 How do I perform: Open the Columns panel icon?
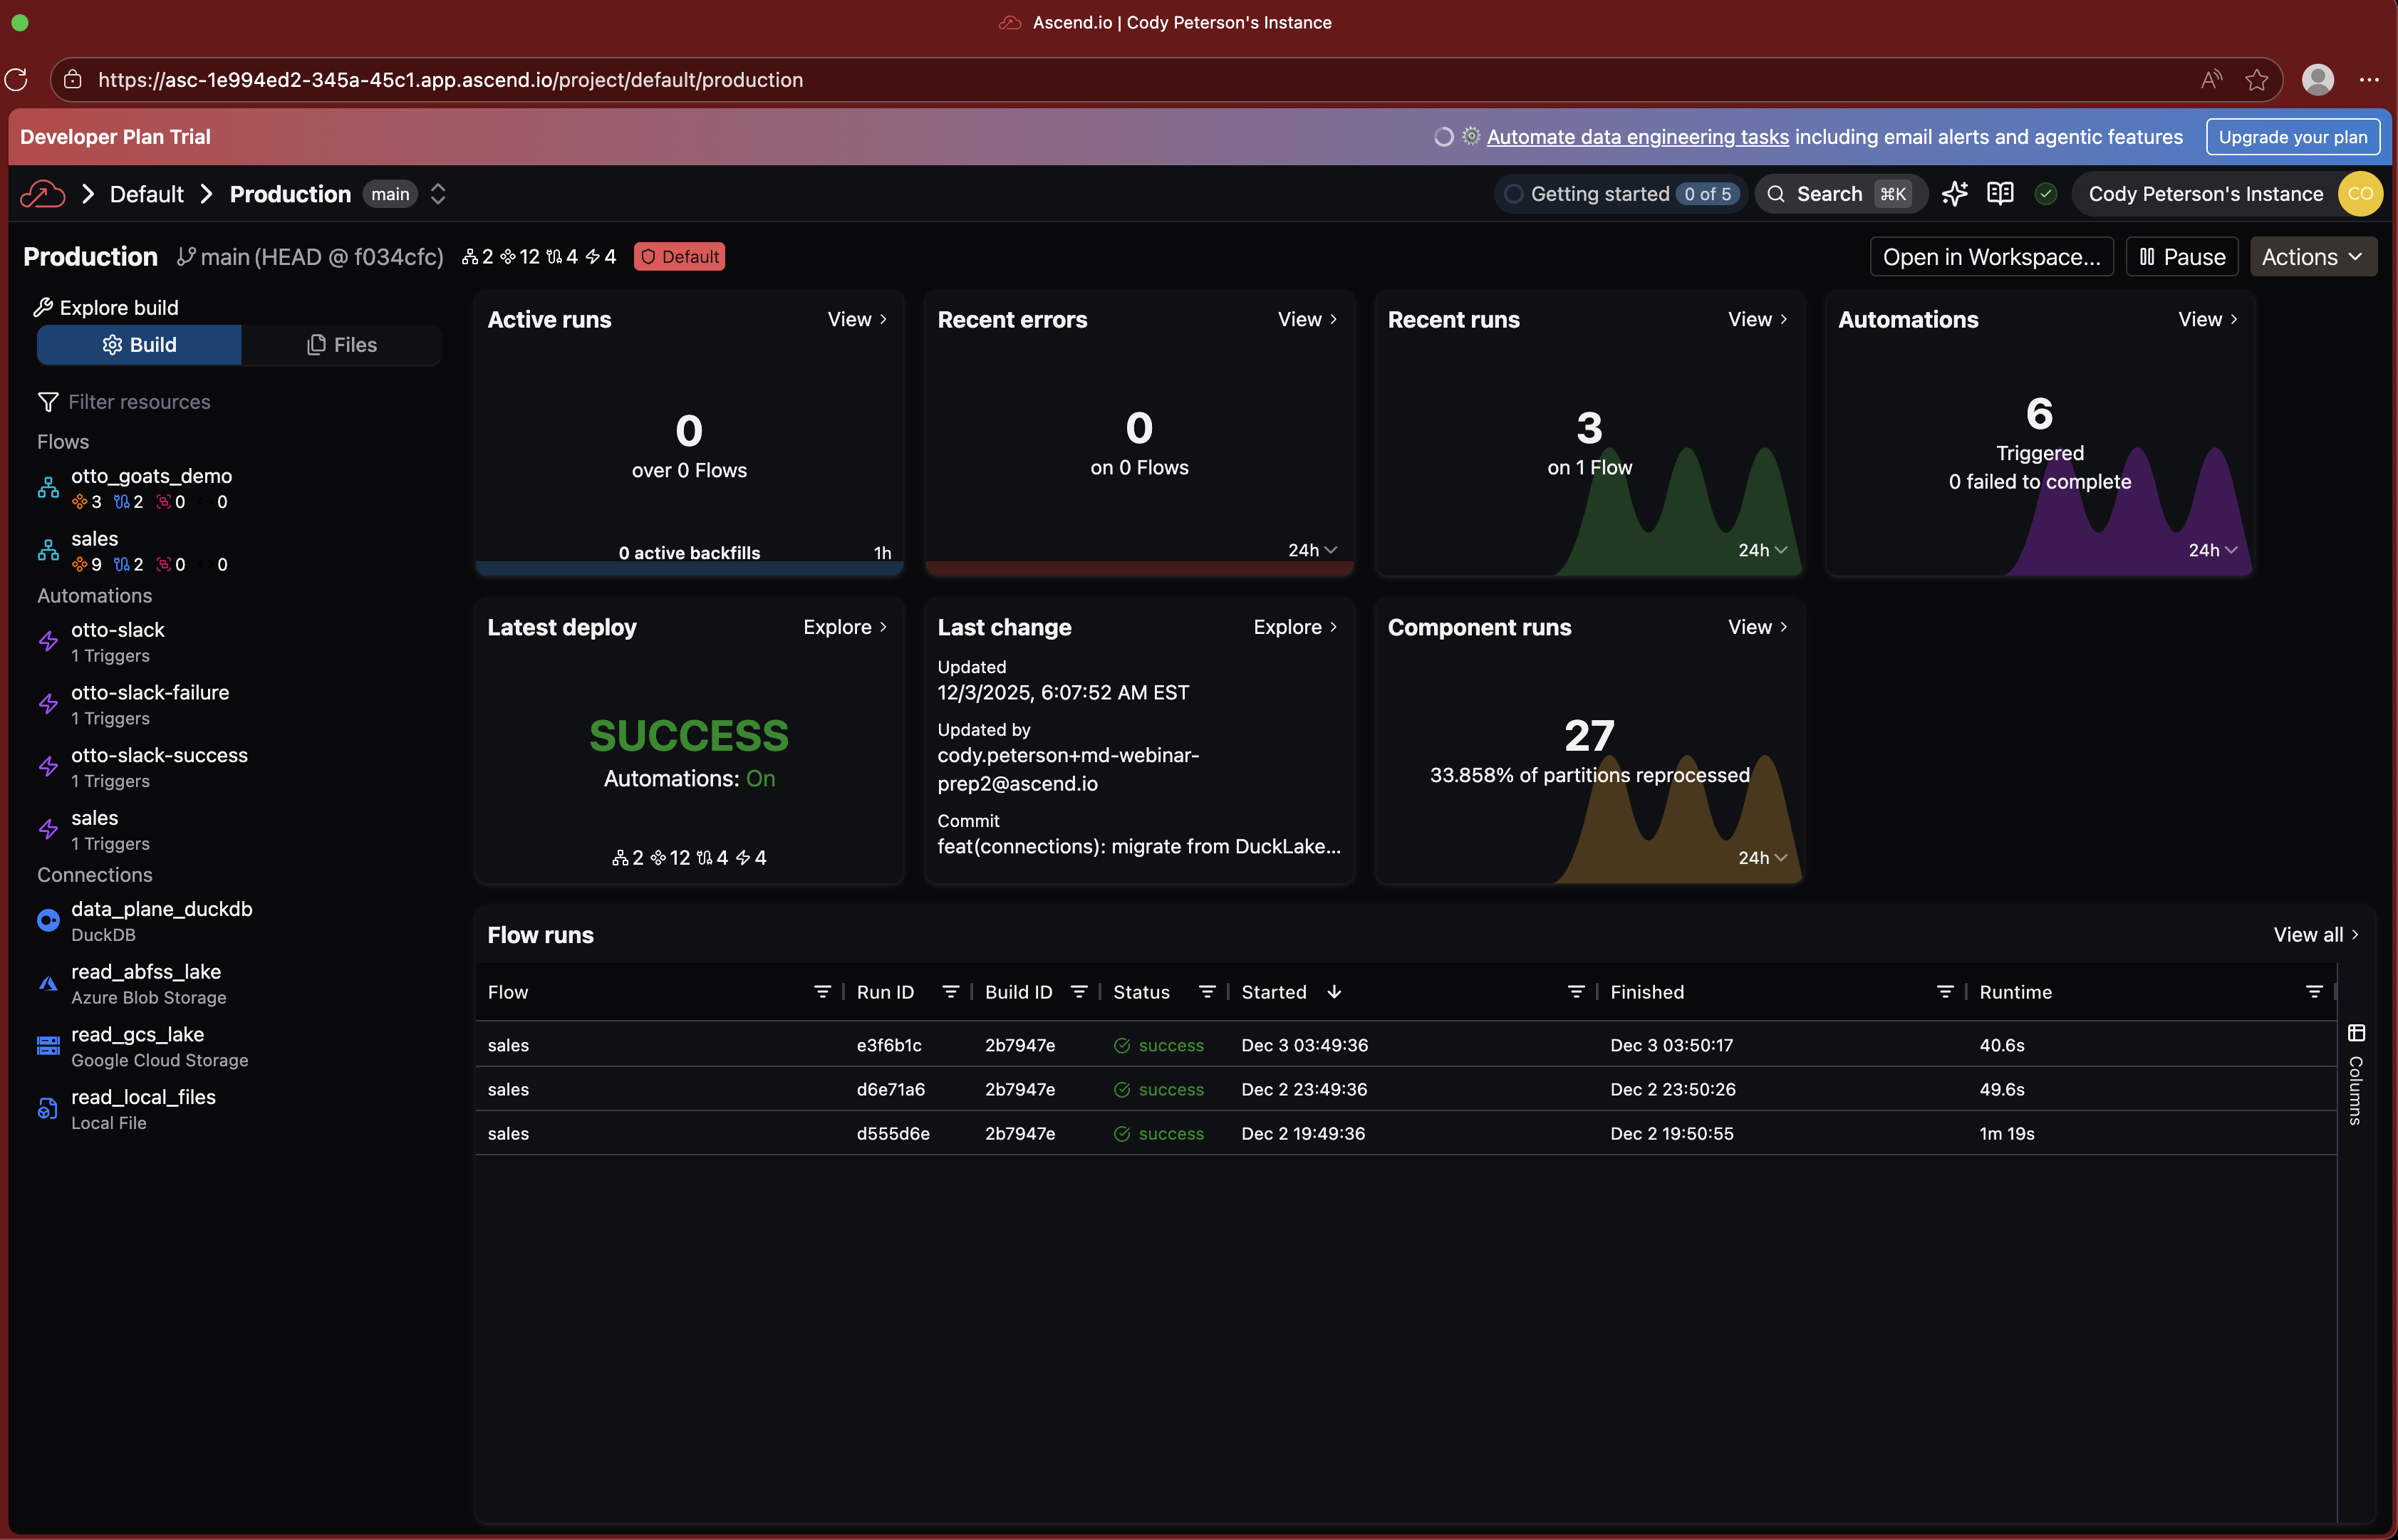click(x=2356, y=1033)
